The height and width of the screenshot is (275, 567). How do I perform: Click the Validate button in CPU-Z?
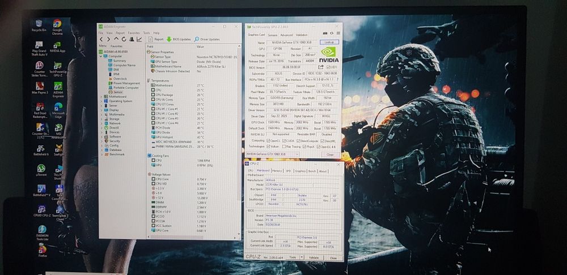click(x=314, y=257)
